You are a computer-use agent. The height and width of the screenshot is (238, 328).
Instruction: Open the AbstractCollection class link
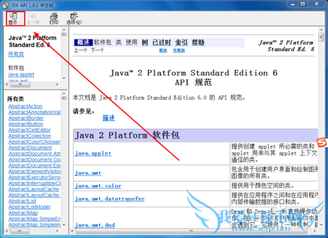[30, 136]
